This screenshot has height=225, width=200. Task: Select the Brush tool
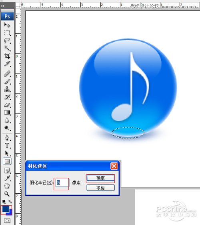click(x=7, y=81)
